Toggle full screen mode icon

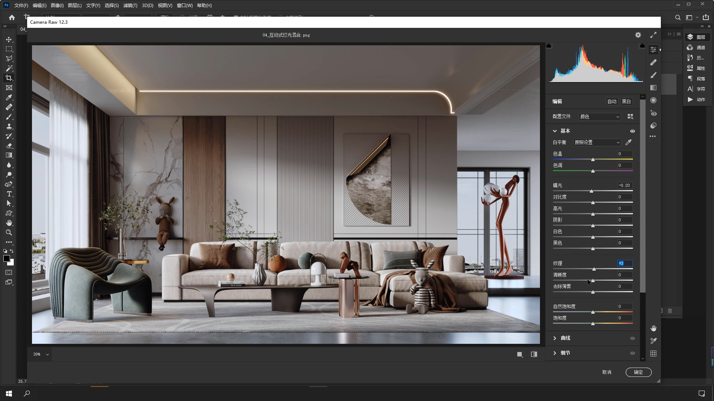pos(653,35)
